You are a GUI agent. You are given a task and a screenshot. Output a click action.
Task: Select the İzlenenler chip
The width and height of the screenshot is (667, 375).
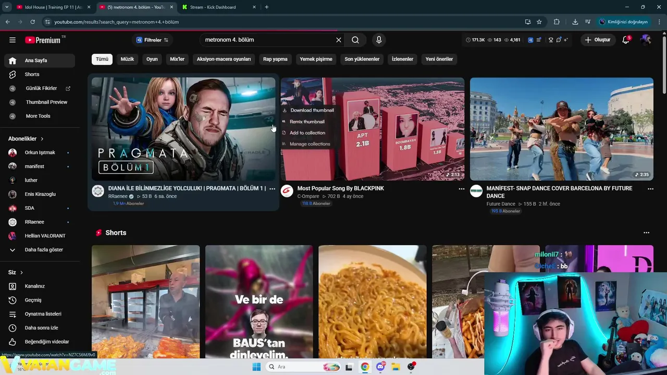click(x=402, y=59)
